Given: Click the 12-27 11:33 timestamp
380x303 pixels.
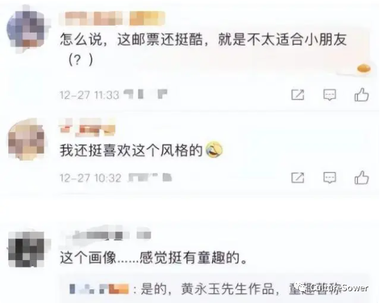Looking at the screenshot, I should click(89, 95).
